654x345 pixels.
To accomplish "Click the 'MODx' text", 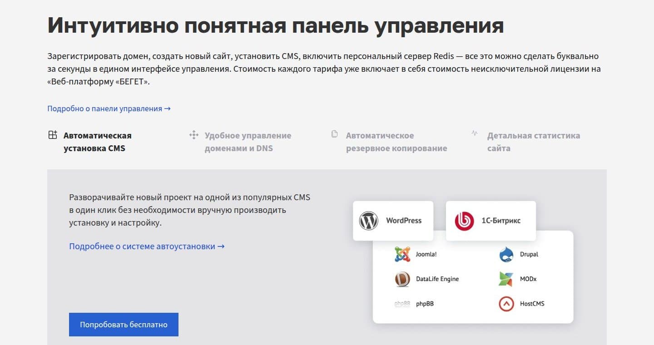I will coord(528,279).
